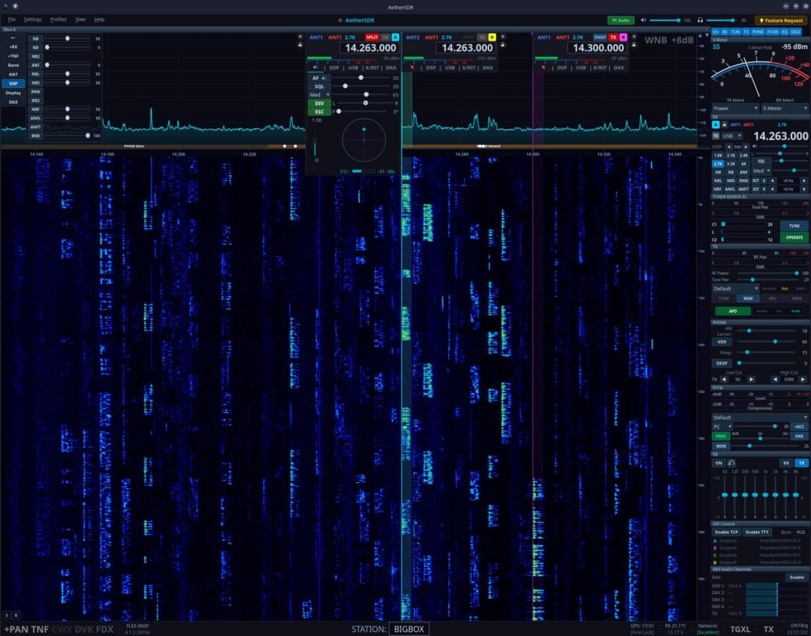Adjust the AF slider in slice A overlay

click(x=360, y=78)
